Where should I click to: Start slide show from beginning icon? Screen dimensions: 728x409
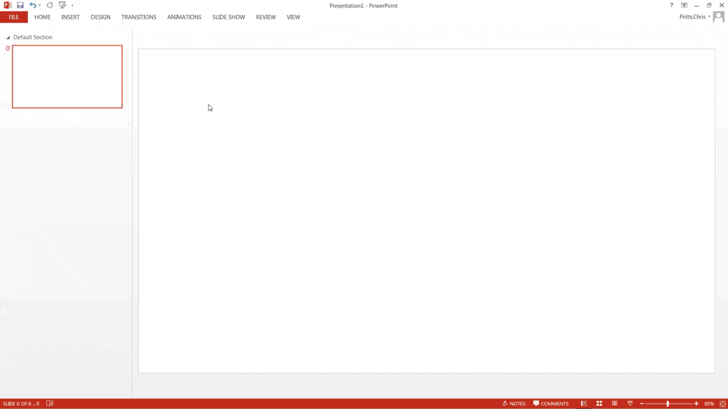point(62,5)
